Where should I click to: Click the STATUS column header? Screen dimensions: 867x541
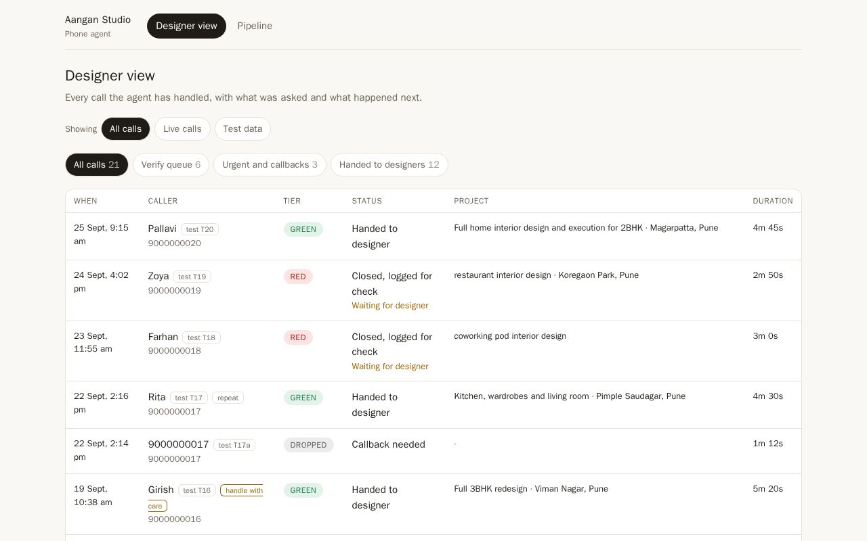(367, 201)
